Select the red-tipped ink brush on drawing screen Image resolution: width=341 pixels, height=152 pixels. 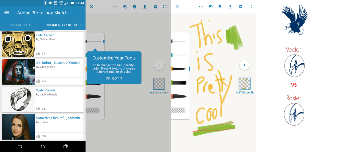tap(179, 97)
